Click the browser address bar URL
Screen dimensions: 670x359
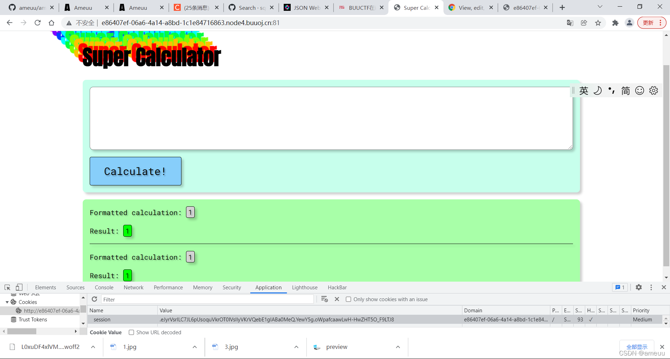pyautogui.click(x=191, y=23)
